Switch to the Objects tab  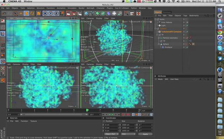point(158,12)
